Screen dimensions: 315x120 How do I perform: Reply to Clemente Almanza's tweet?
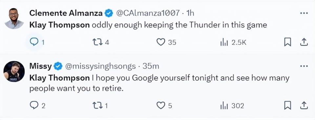pyautogui.click(x=34, y=42)
